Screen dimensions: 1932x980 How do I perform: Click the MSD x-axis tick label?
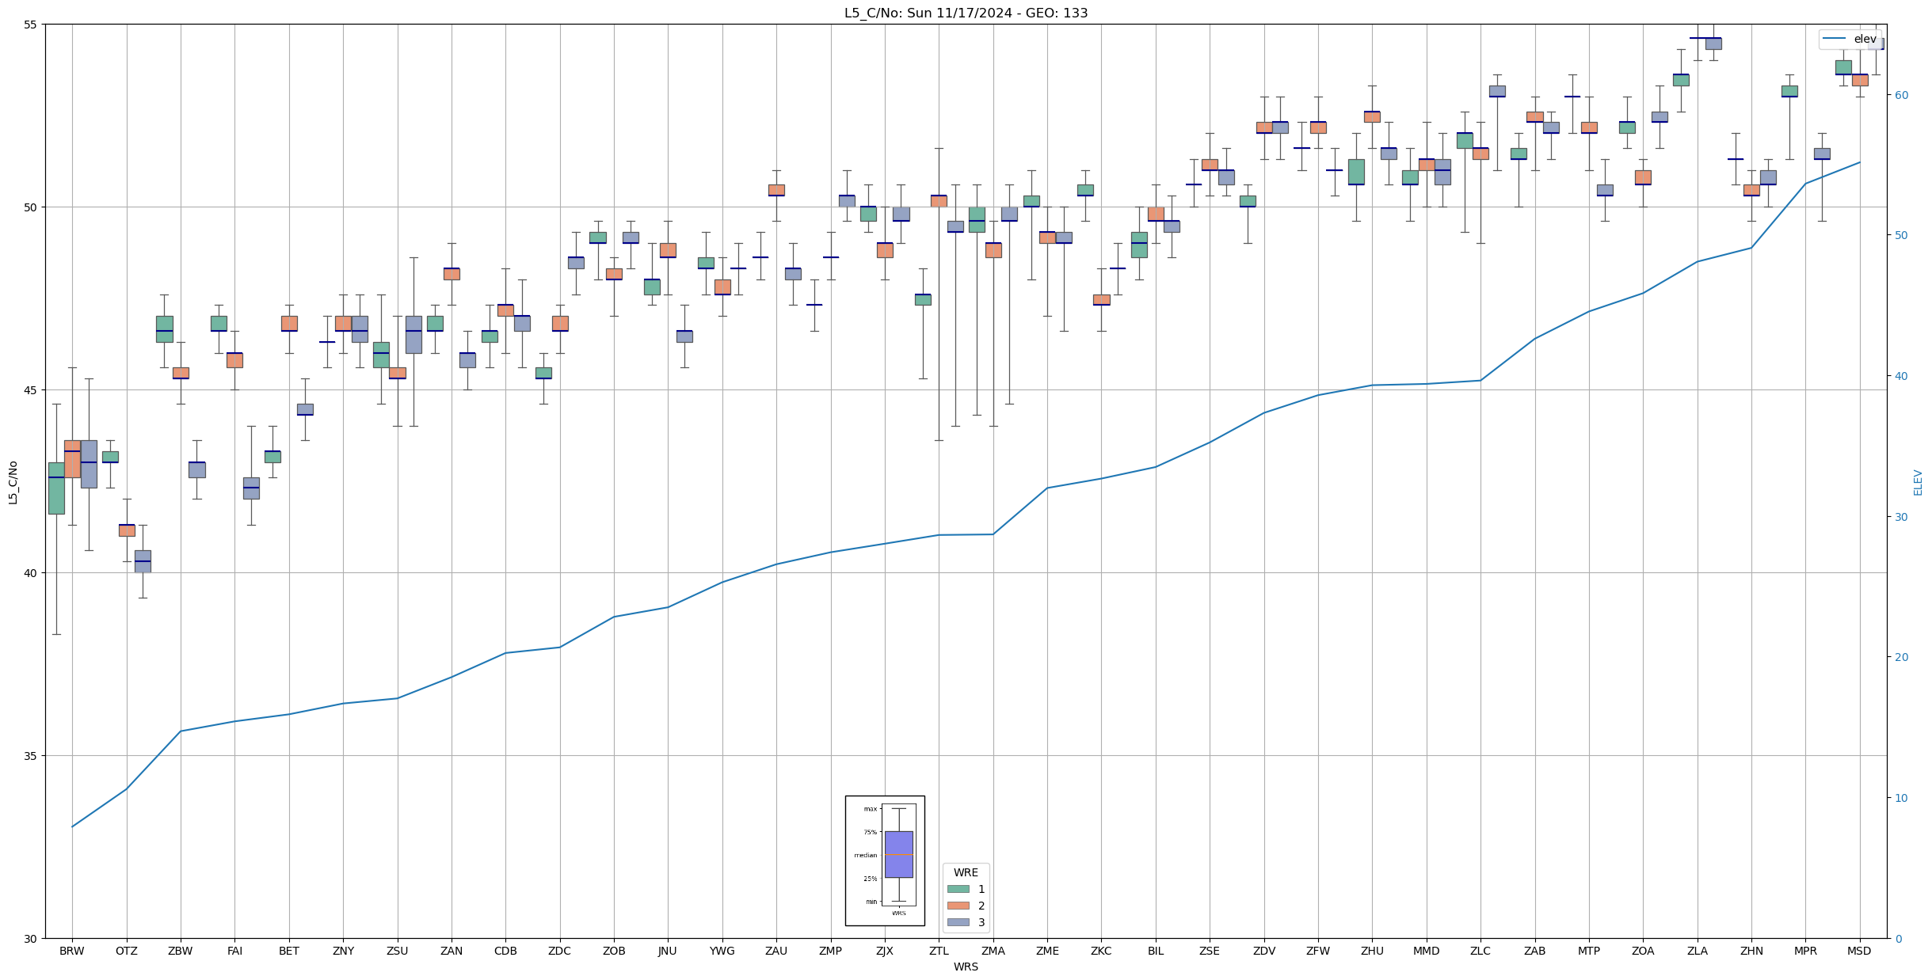pos(1859,951)
